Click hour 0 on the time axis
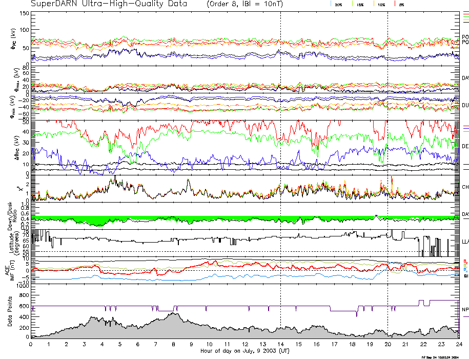The image size is (469, 359). click(31, 344)
